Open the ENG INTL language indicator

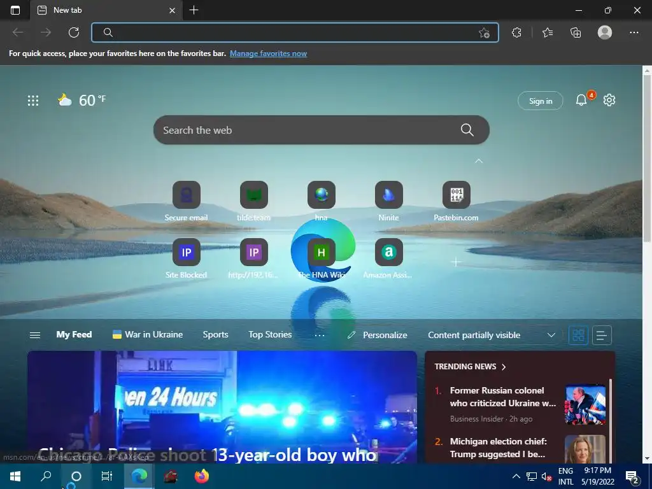[565, 476]
